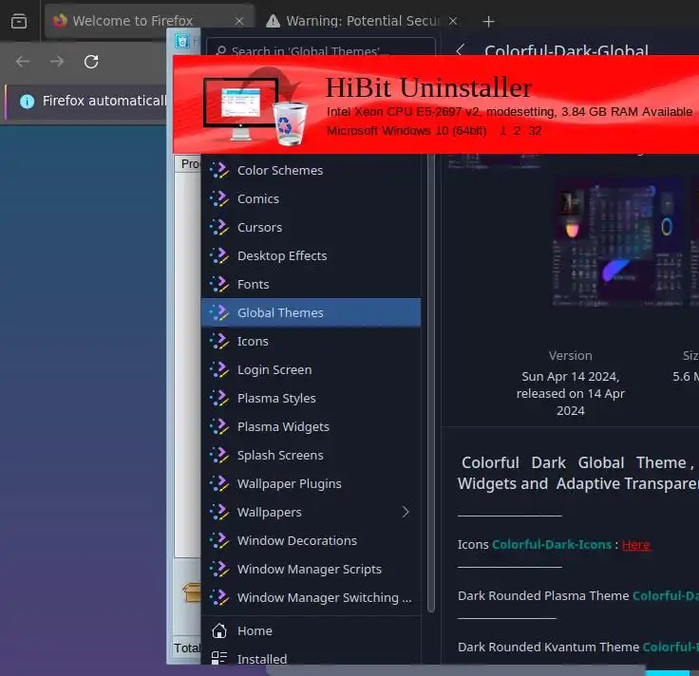Click 'Dark Rounded Plasma Theme' text
This screenshot has width=699, height=676.
pos(543,596)
